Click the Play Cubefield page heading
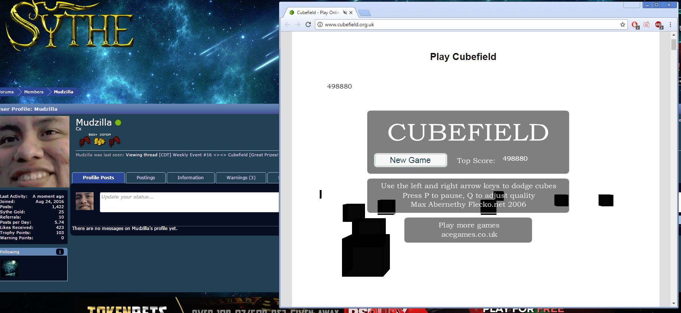Screen dimensions: 681x313 point(463,57)
